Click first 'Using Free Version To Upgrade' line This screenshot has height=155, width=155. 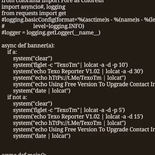(x=84, y=84)
